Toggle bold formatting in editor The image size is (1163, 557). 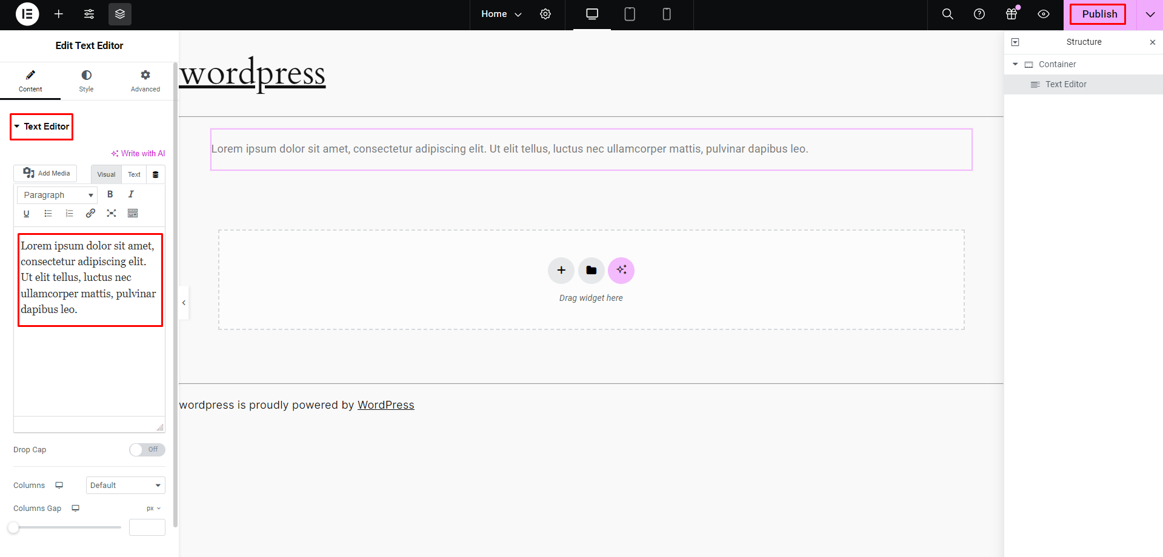(x=110, y=194)
